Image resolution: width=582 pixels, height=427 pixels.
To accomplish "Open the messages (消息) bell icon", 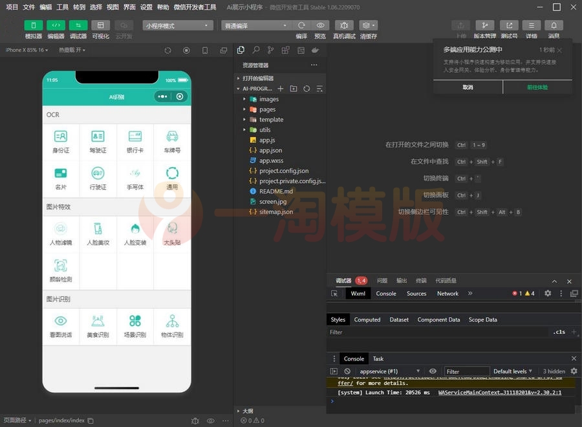I will (x=554, y=25).
